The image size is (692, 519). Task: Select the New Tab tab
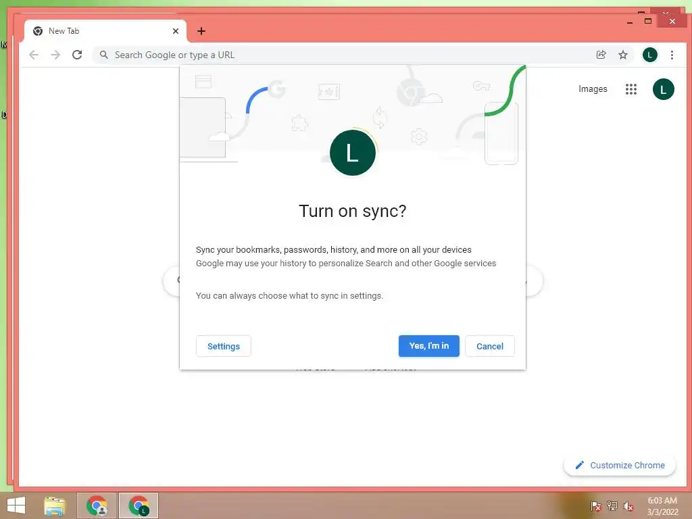point(105,31)
